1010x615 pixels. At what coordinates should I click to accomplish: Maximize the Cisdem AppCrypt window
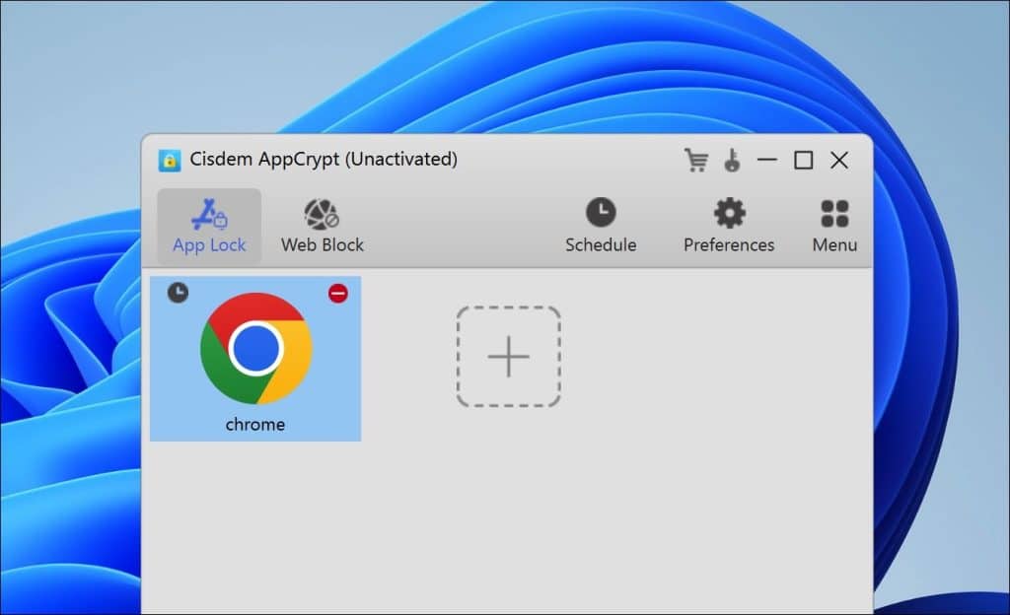[803, 161]
